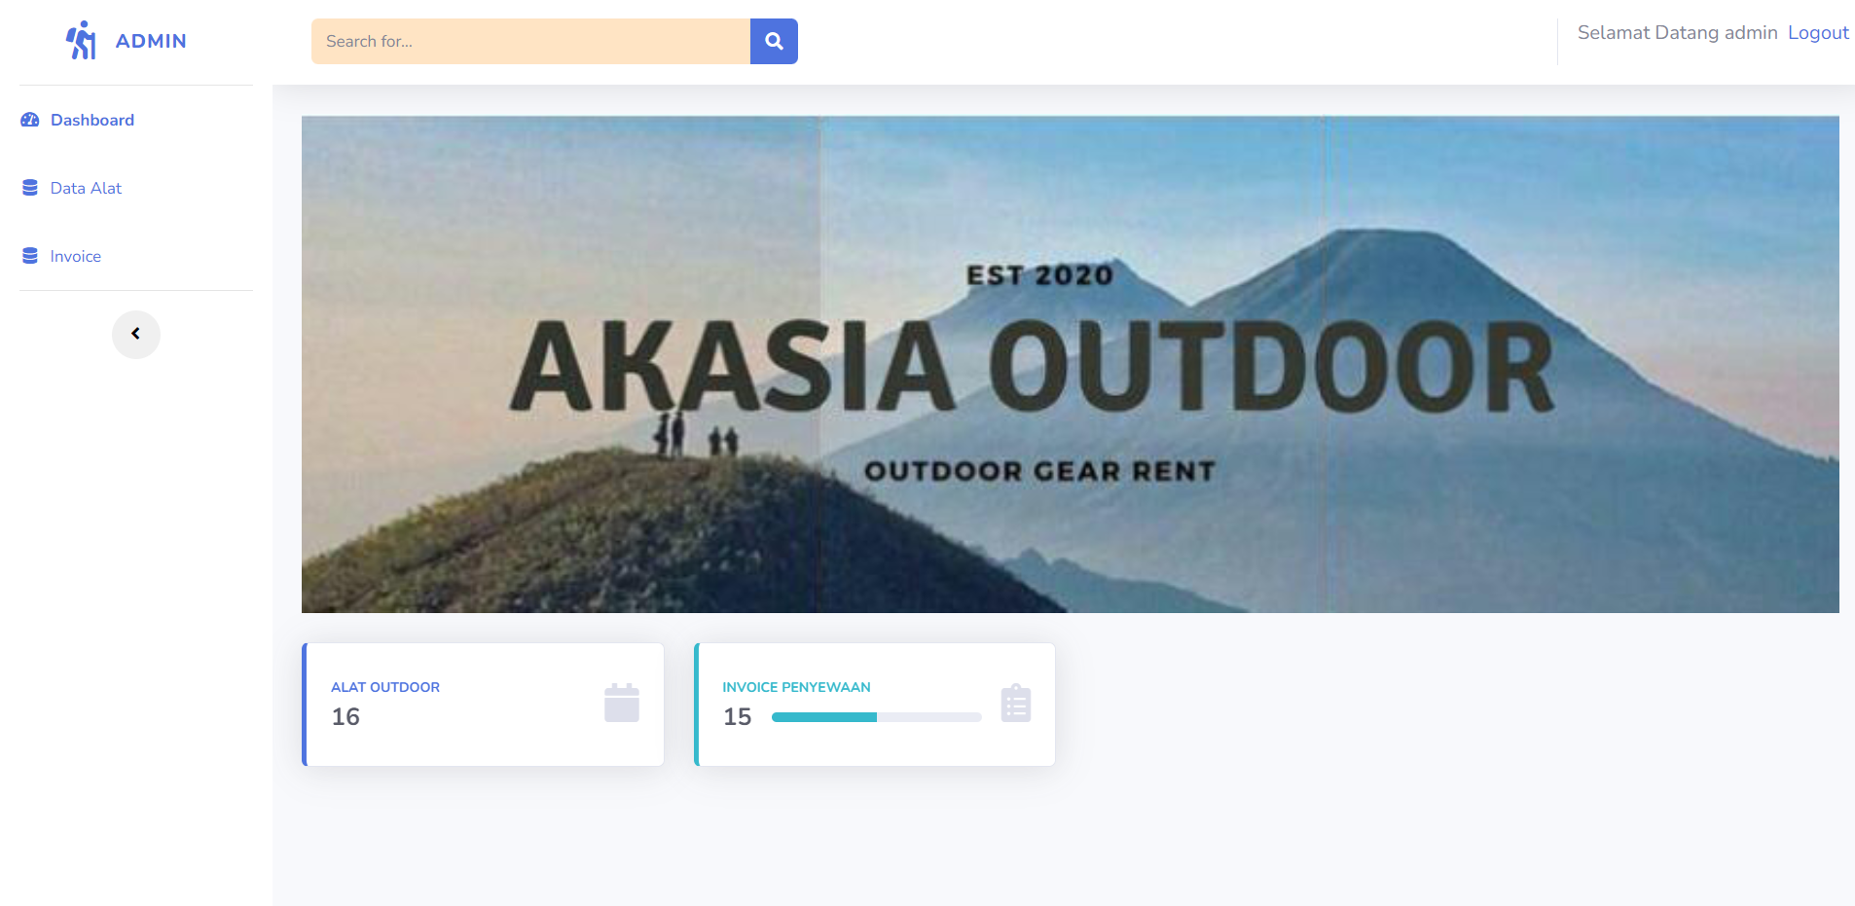
Task: Click the hiker logo icon
Action: pos(81,41)
